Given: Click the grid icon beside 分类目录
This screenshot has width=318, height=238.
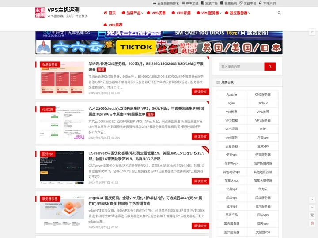Looking at the screenshot, I should 218,82.
